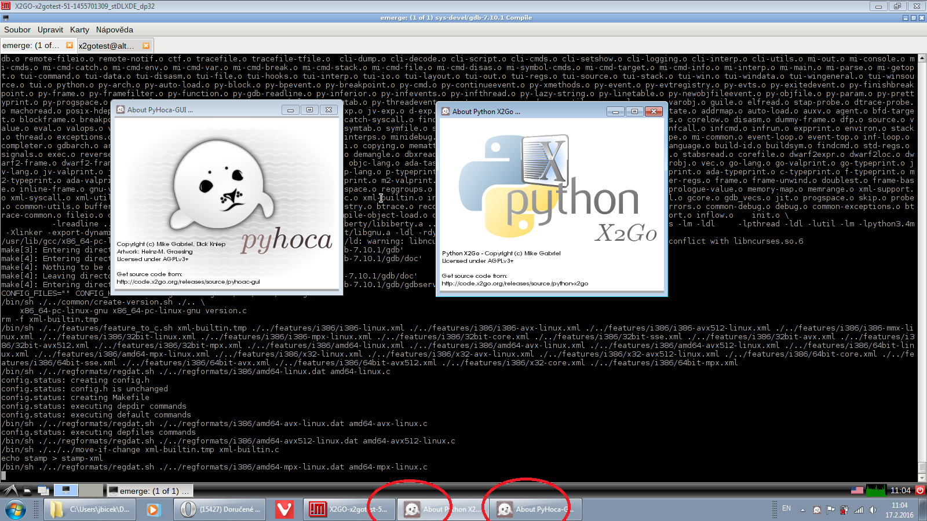The image size is (927, 521).
Task: Click the green CPU usage monitor
Action: pos(876,490)
